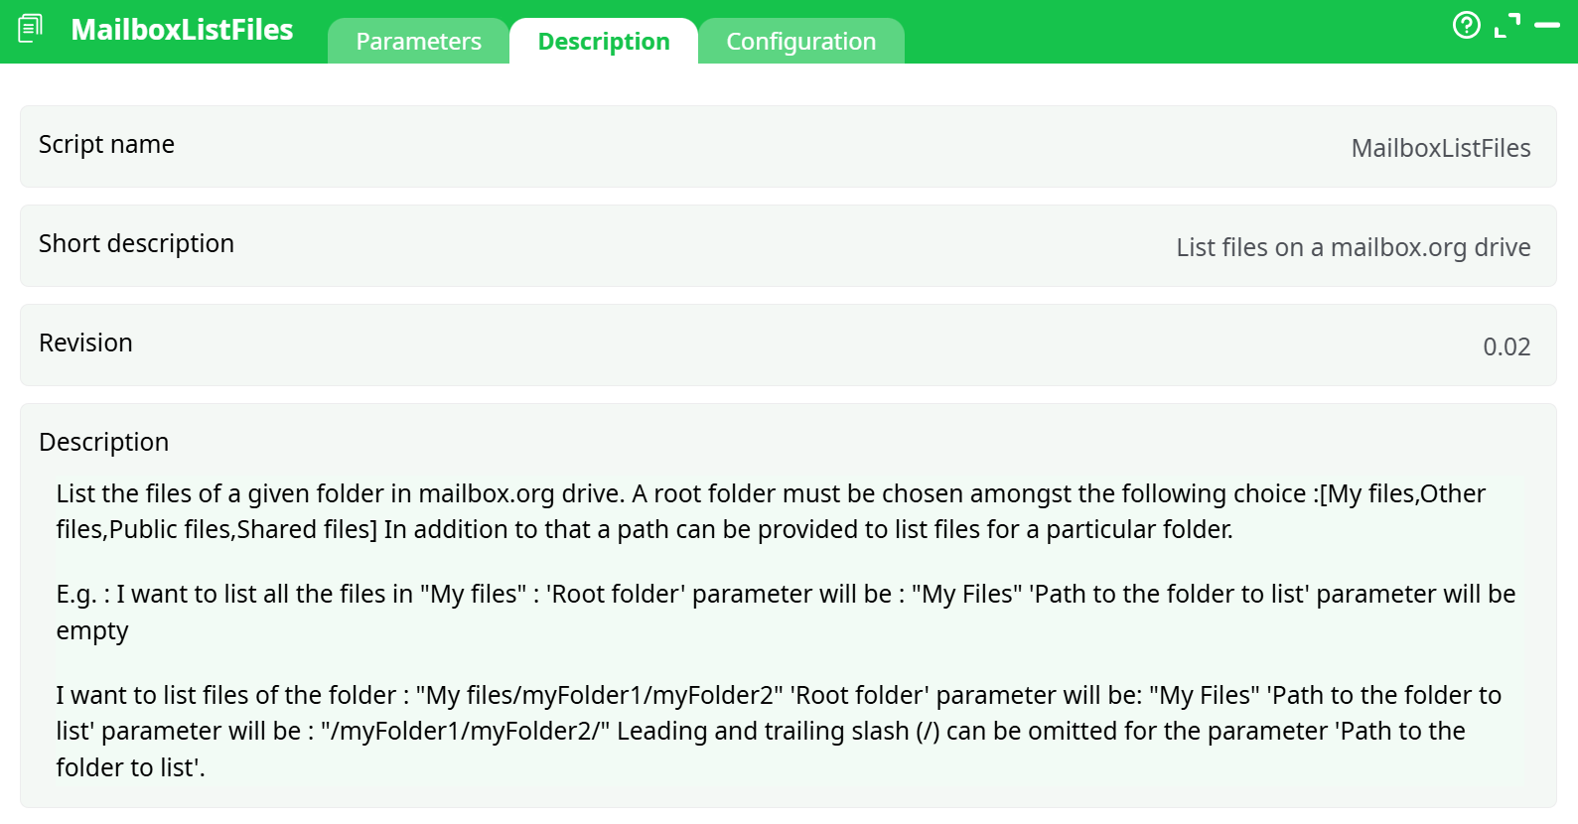Click the Revision label
The width and height of the screenshot is (1578, 824).
[85, 343]
